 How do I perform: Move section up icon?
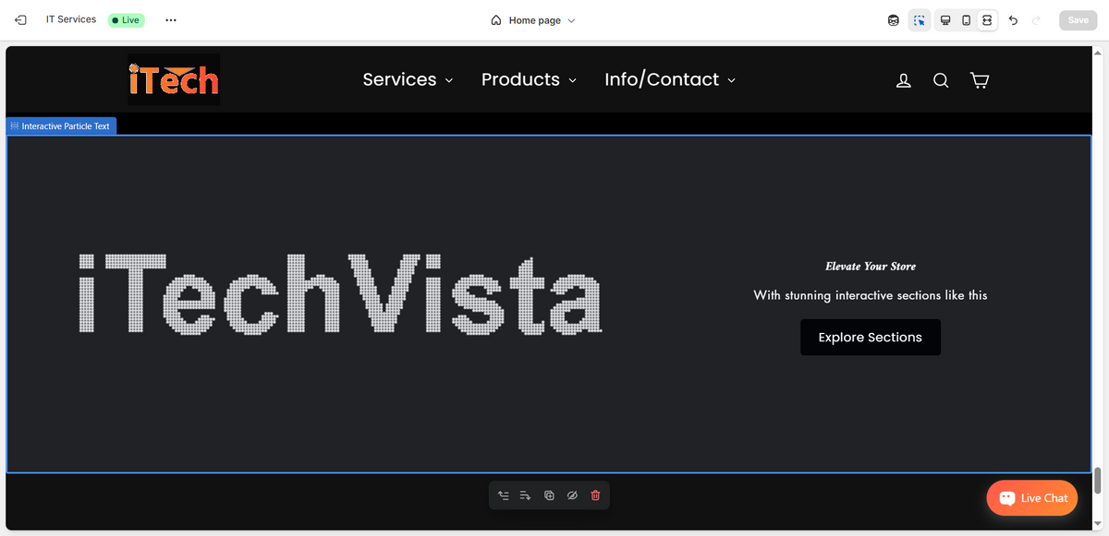[504, 495]
